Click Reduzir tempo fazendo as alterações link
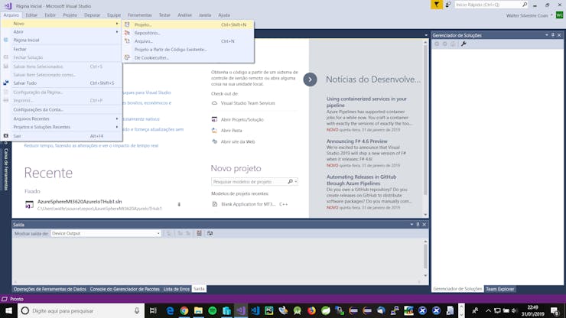The width and height of the screenshot is (566, 318). pyautogui.click(x=91, y=145)
